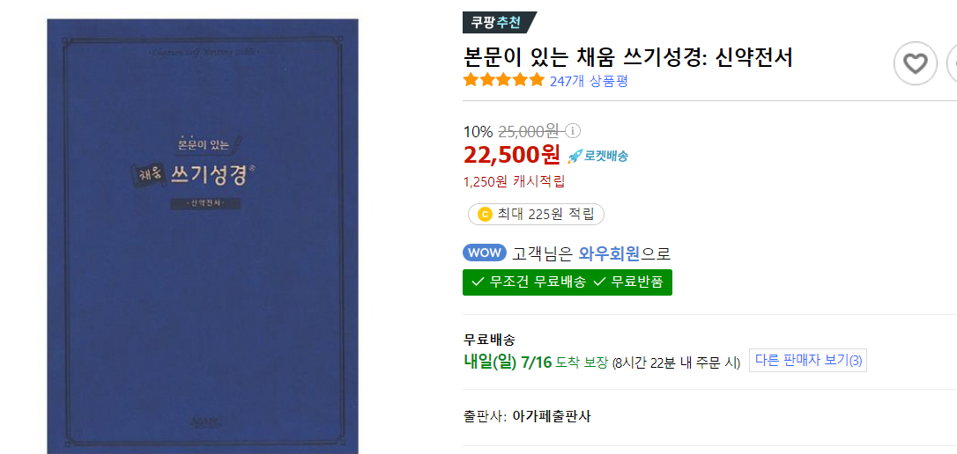Open the partially visible round button beside the heart

pos(952,62)
